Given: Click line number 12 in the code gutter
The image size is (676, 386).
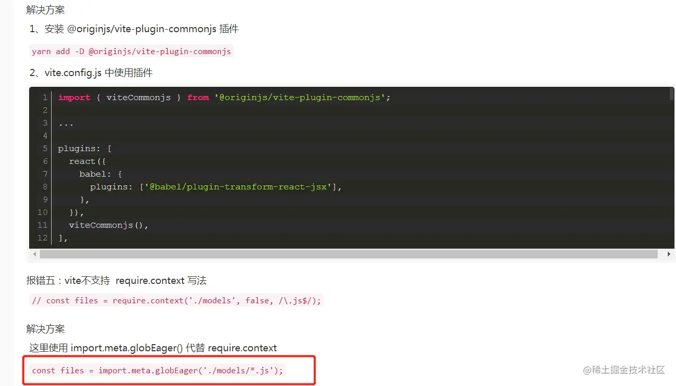Looking at the screenshot, I should coord(42,238).
